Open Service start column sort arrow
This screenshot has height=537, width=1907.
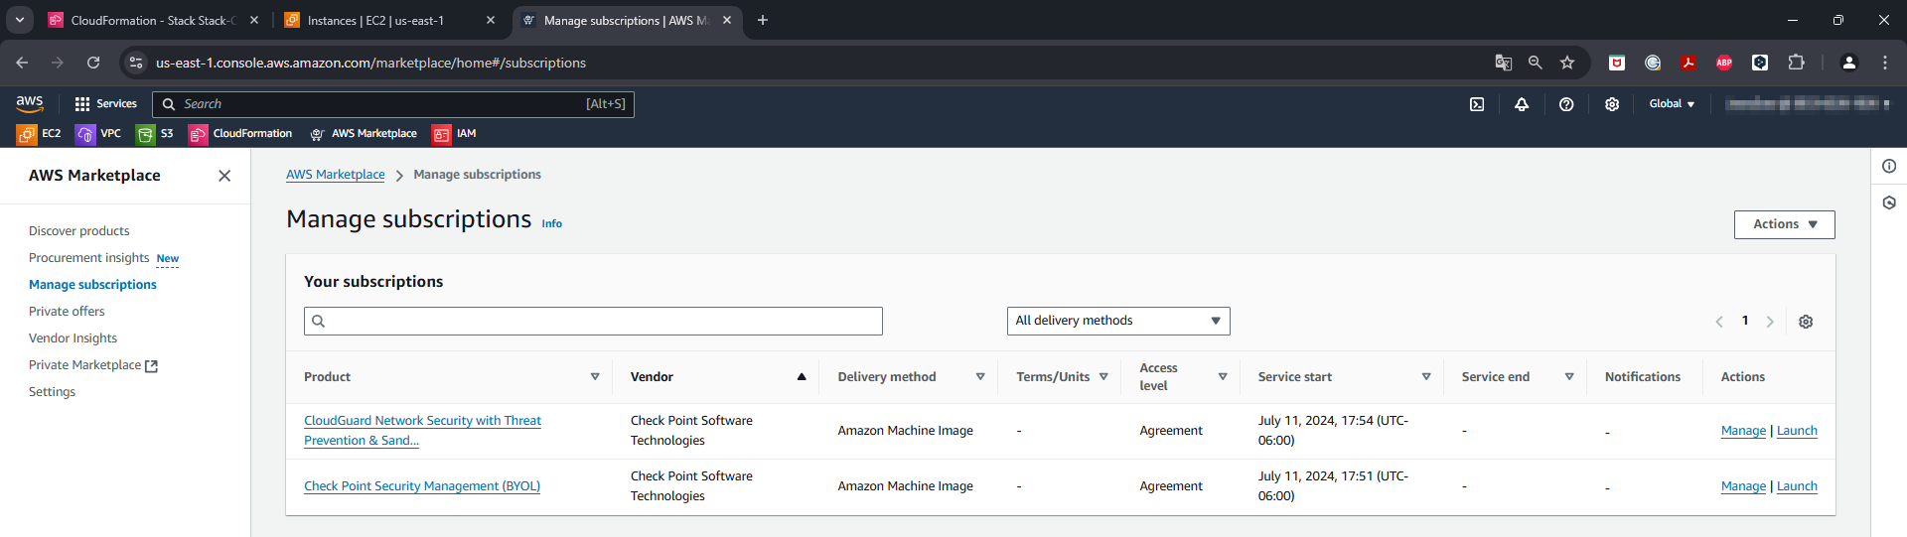coord(1426,377)
